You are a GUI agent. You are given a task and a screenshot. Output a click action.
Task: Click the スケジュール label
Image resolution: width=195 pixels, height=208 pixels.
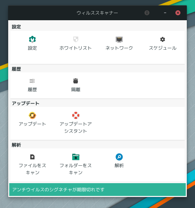[x=163, y=48]
